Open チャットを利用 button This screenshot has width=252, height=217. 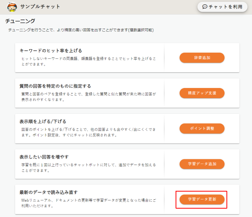[x=222, y=7]
